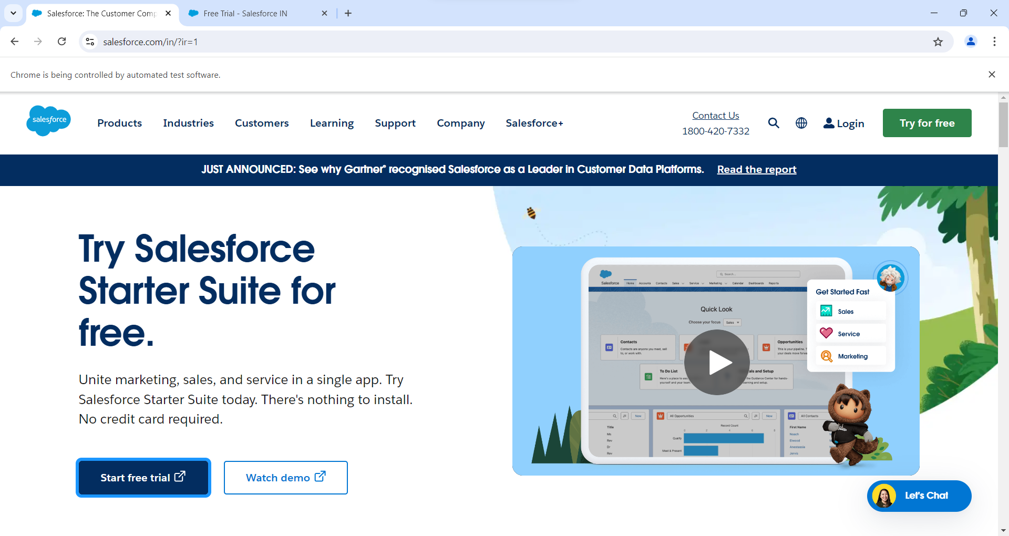
Task: Open the site search magnifier icon
Action: coord(773,123)
